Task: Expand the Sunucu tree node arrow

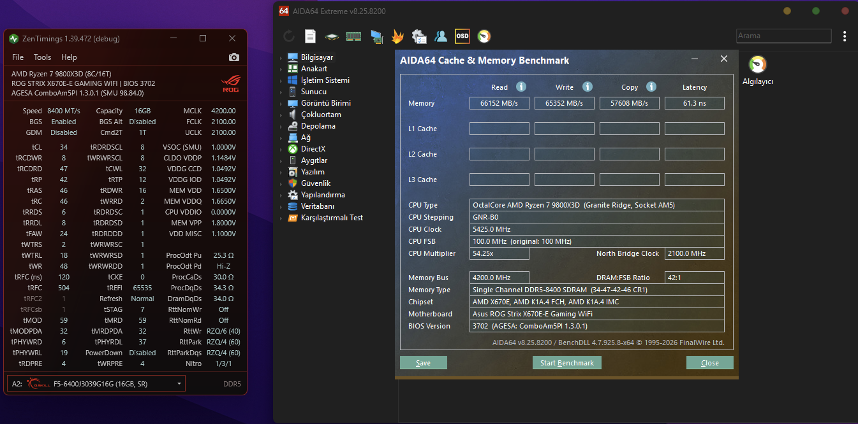Action: point(281,92)
